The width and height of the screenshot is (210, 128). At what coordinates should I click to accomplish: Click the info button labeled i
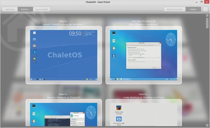[205, 9]
